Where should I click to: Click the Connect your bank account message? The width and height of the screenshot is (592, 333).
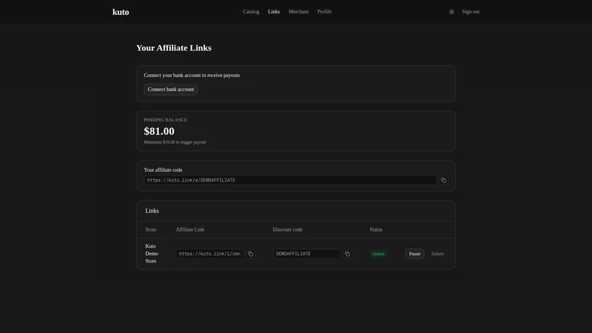[192, 75]
